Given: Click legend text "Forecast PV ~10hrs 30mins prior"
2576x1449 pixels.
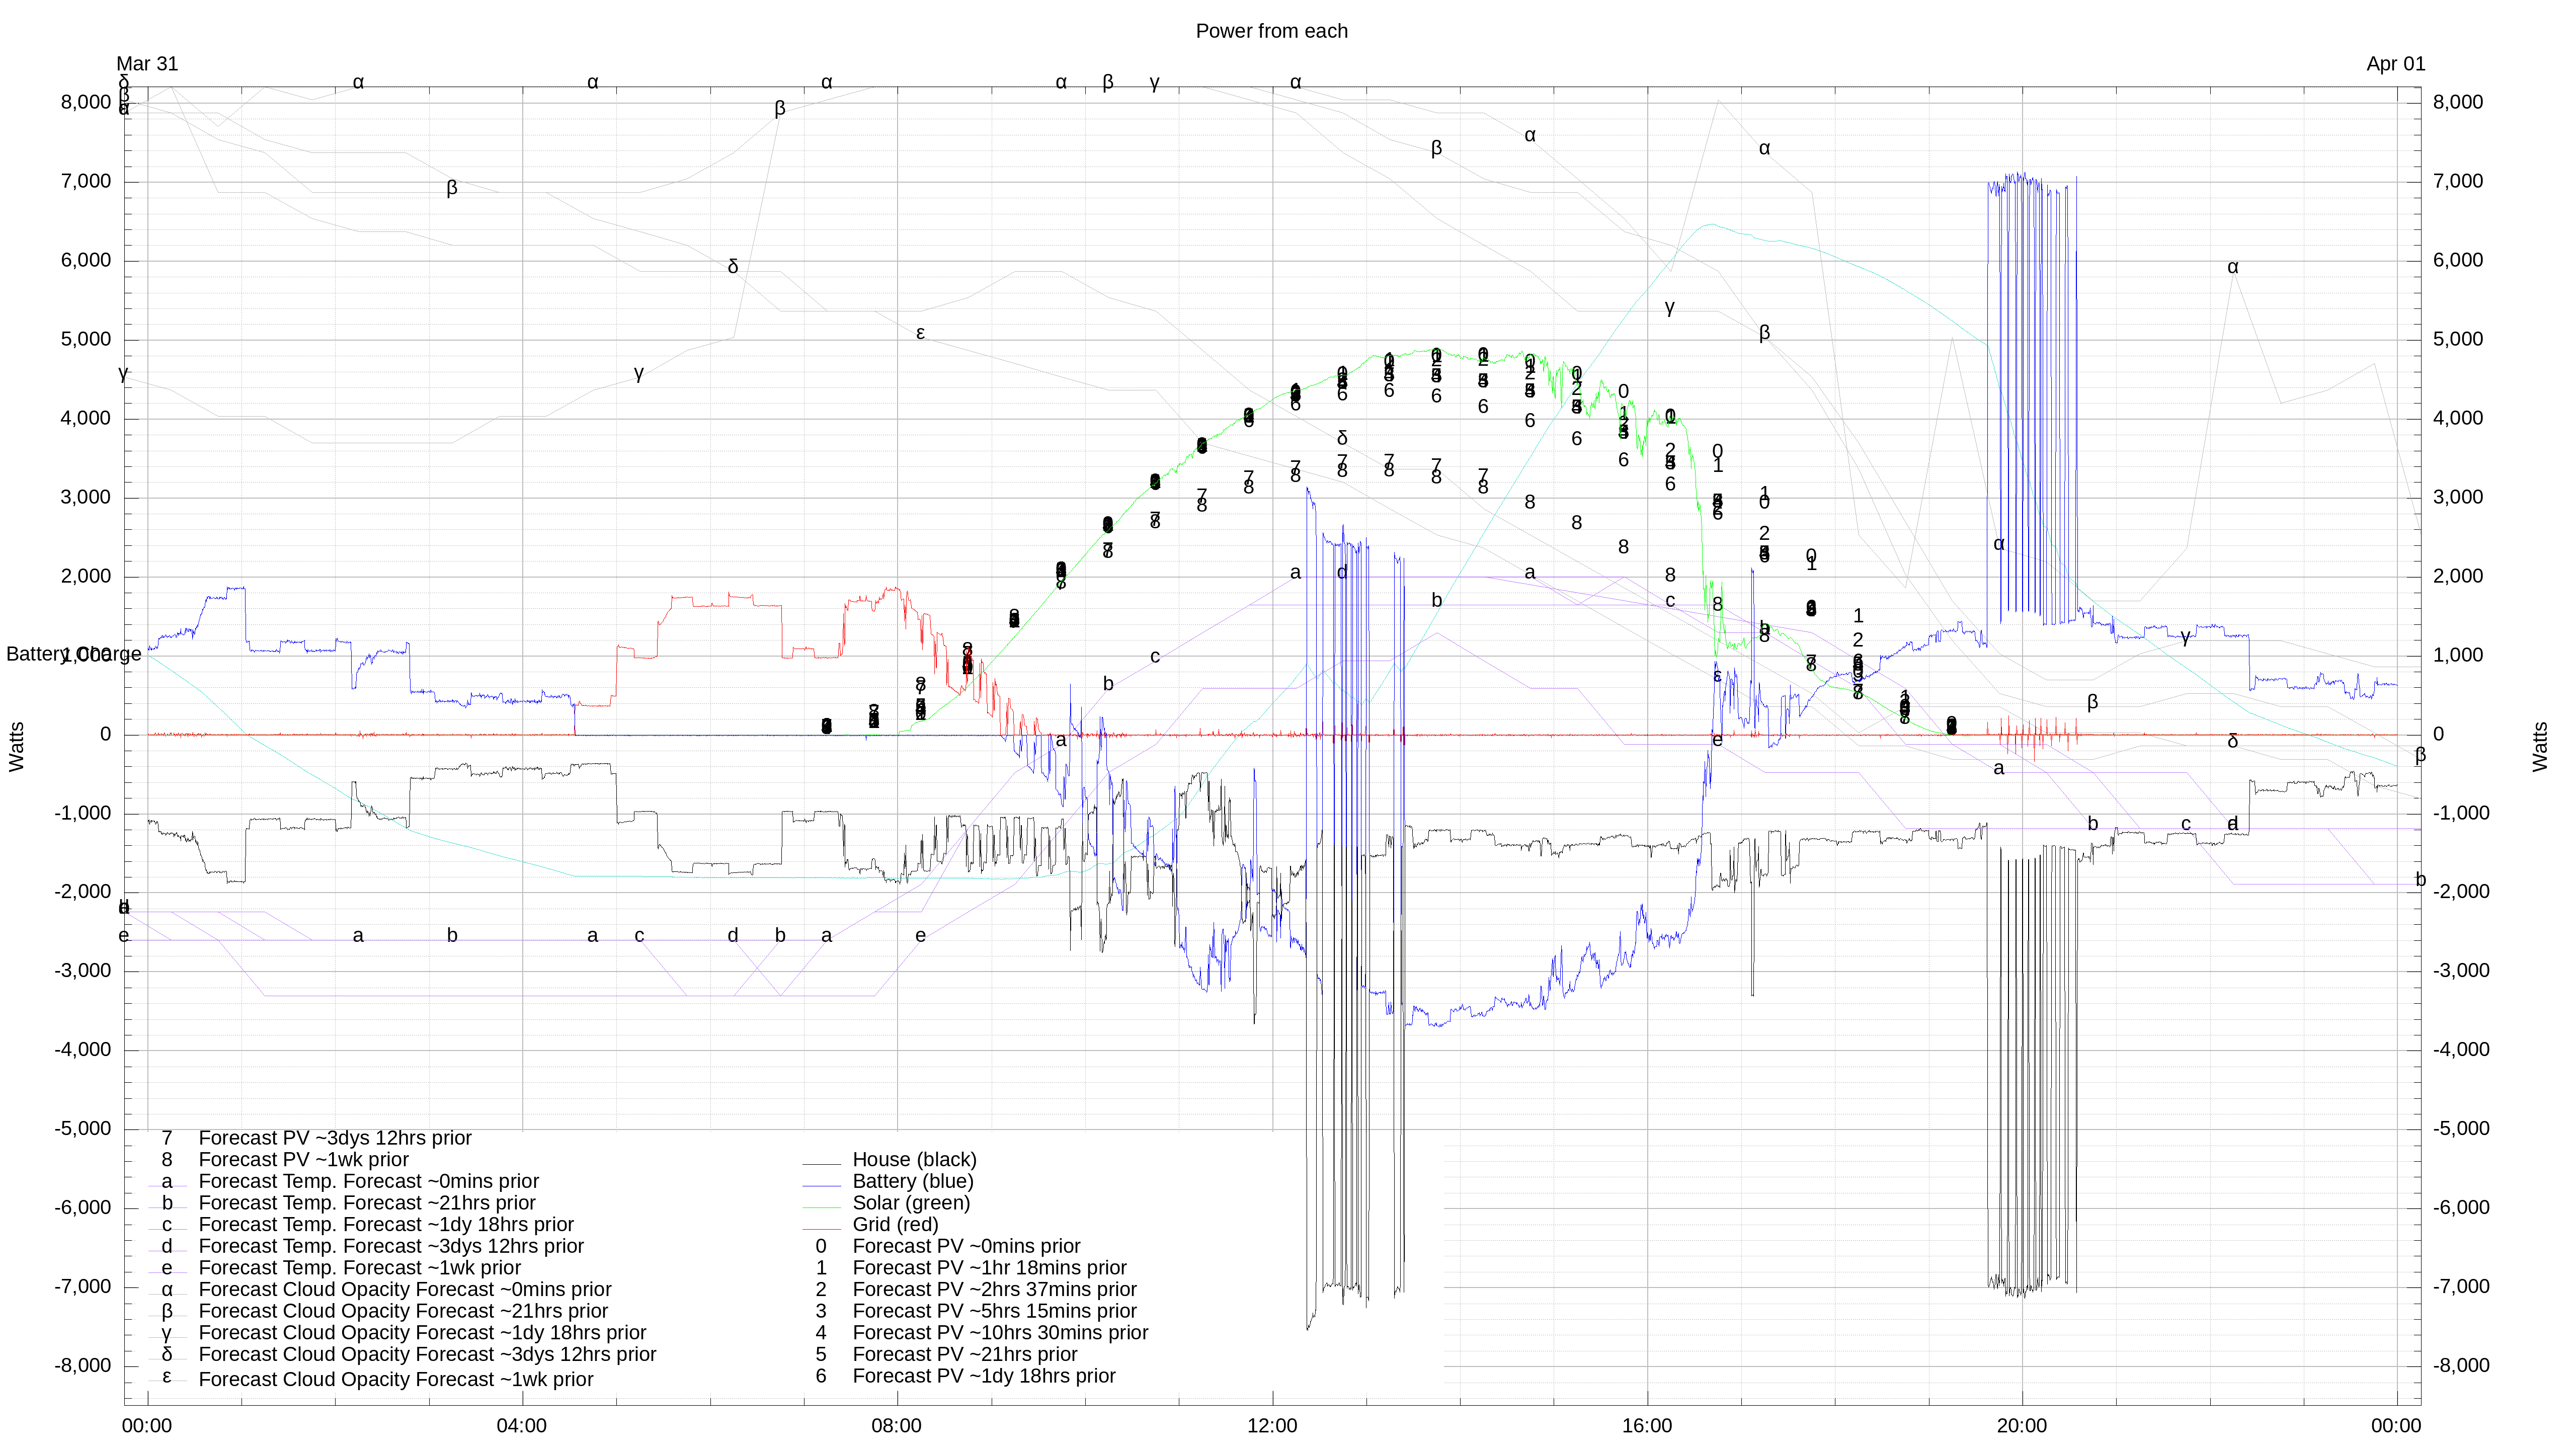Looking at the screenshot, I should 1000,1333.
